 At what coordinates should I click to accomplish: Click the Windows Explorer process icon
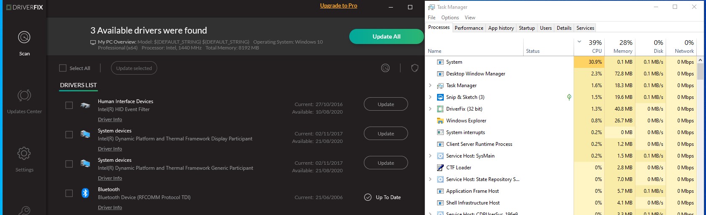(x=440, y=121)
